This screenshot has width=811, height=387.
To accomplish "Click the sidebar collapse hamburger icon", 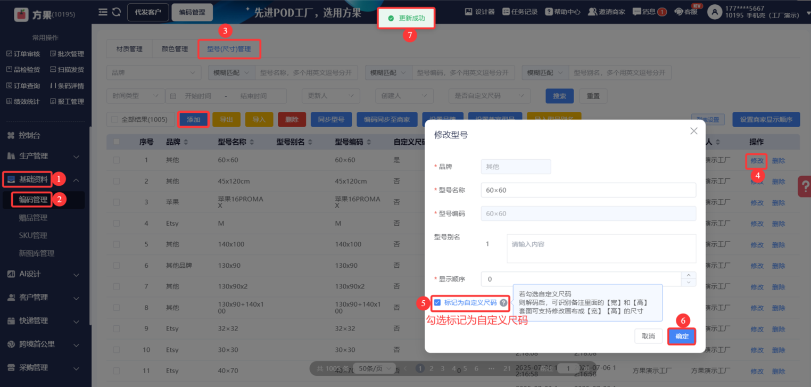I will pos(103,12).
